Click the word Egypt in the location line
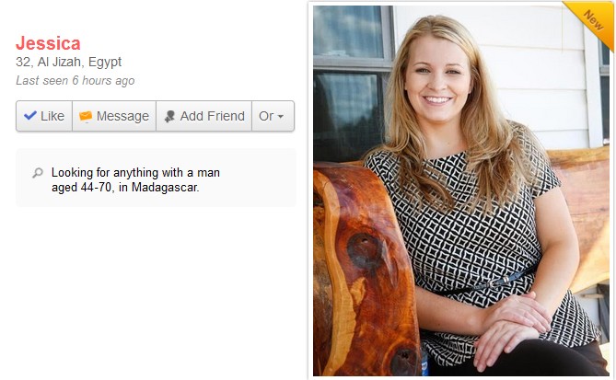 click(x=105, y=62)
